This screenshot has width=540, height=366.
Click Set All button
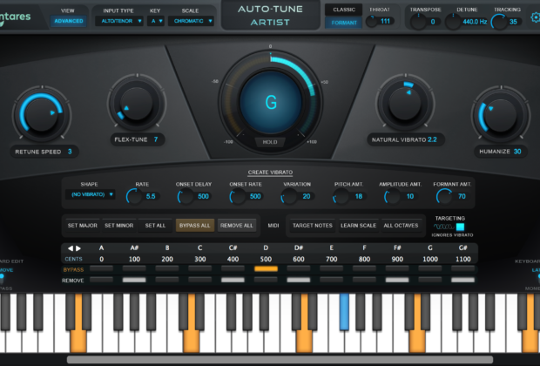pyautogui.click(x=155, y=226)
